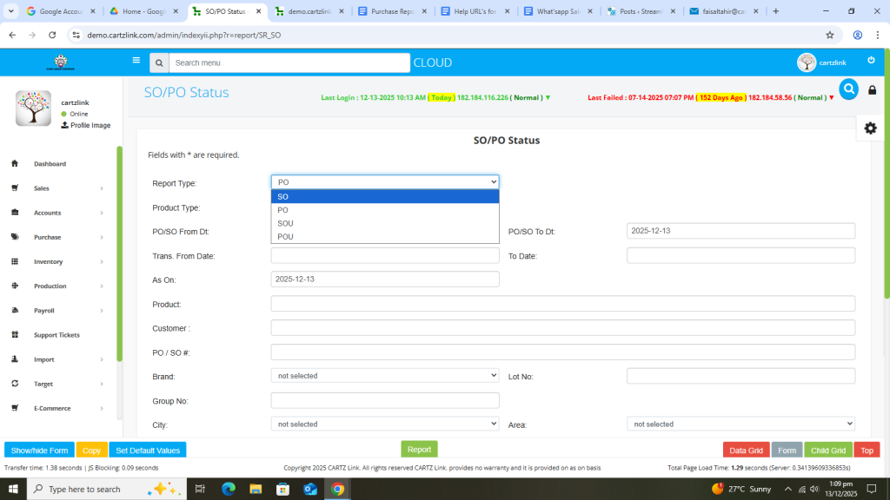Click the Product input field
This screenshot has height=500, width=890.
pyautogui.click(x=562, y=304)
